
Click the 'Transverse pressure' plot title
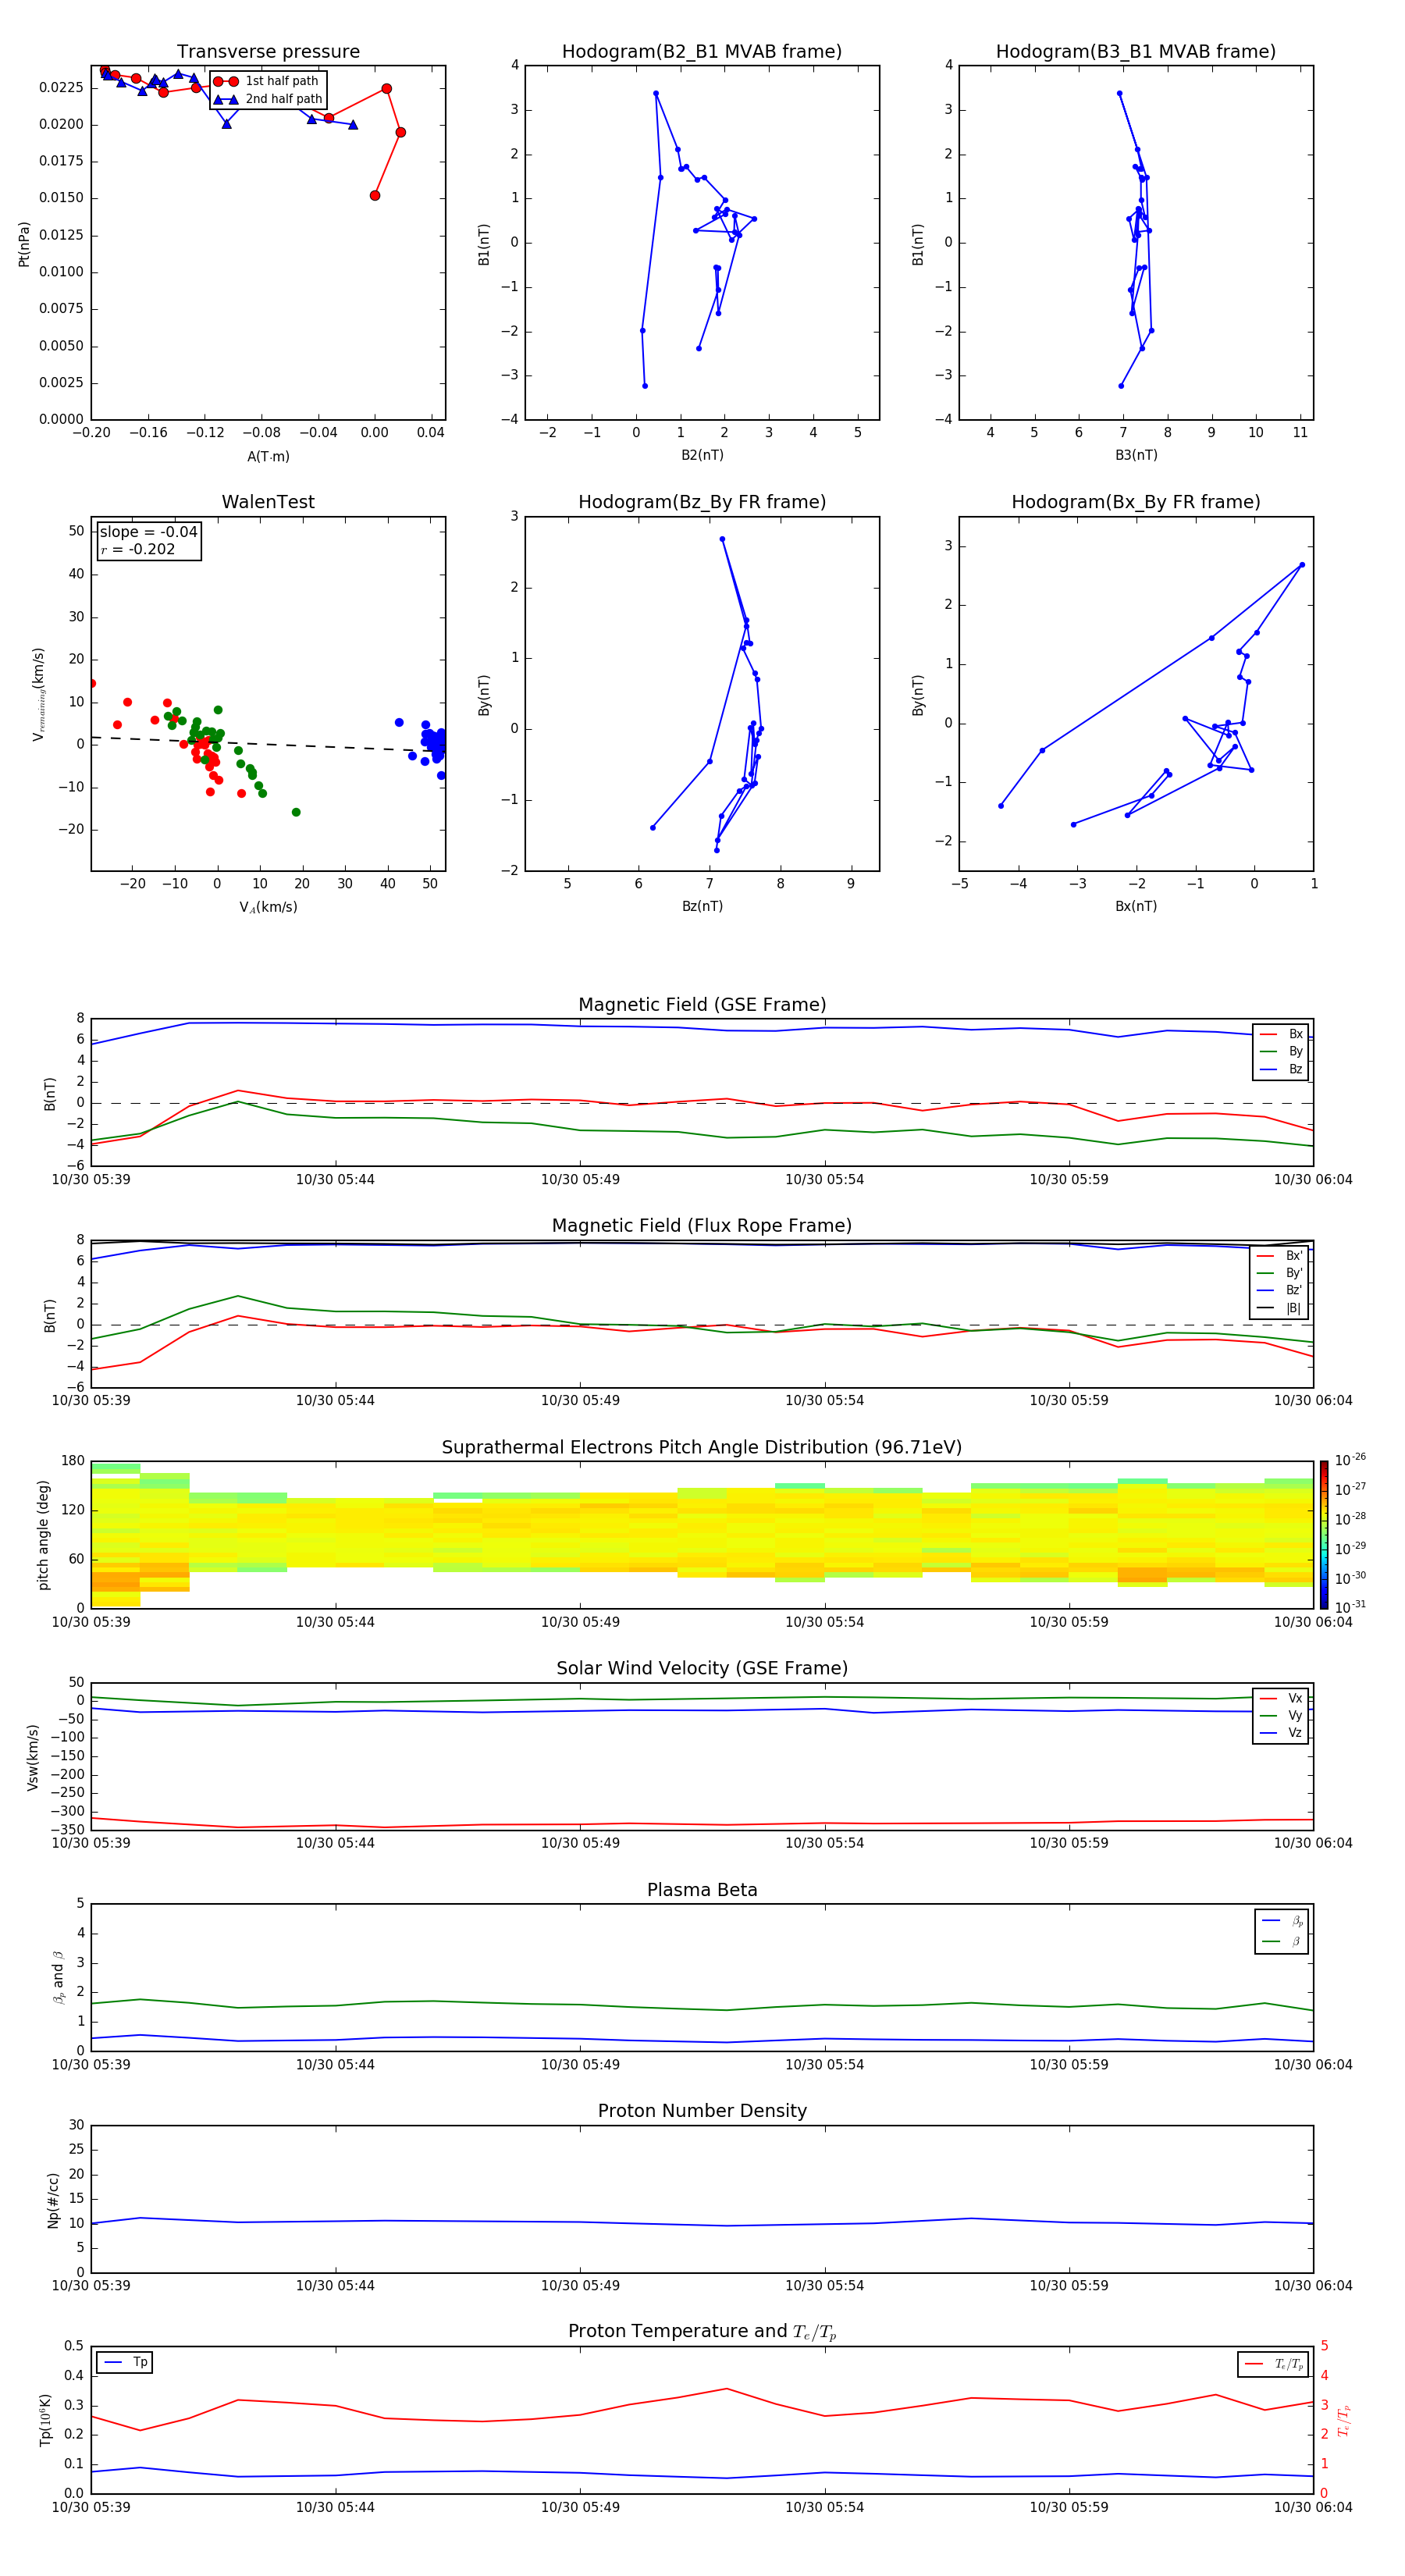[268, 52]
